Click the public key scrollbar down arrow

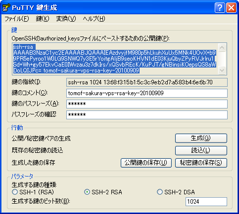click(222, 71)
